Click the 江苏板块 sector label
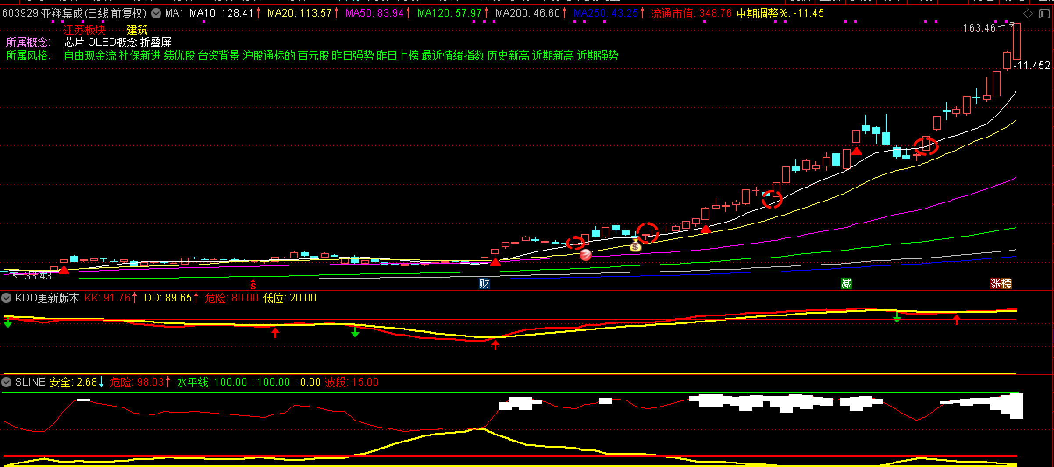Image resolution: width=1054 pixels, height=467 pixels. (x=85, y=30)
